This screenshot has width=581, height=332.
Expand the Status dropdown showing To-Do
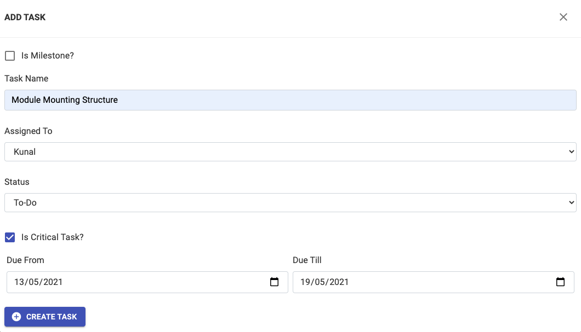[274, 202]
